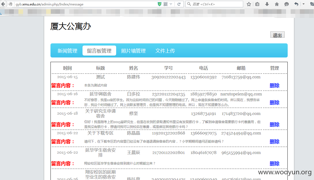Click the name 白多拉
314x180 pixels.
[x=133, y=94]
